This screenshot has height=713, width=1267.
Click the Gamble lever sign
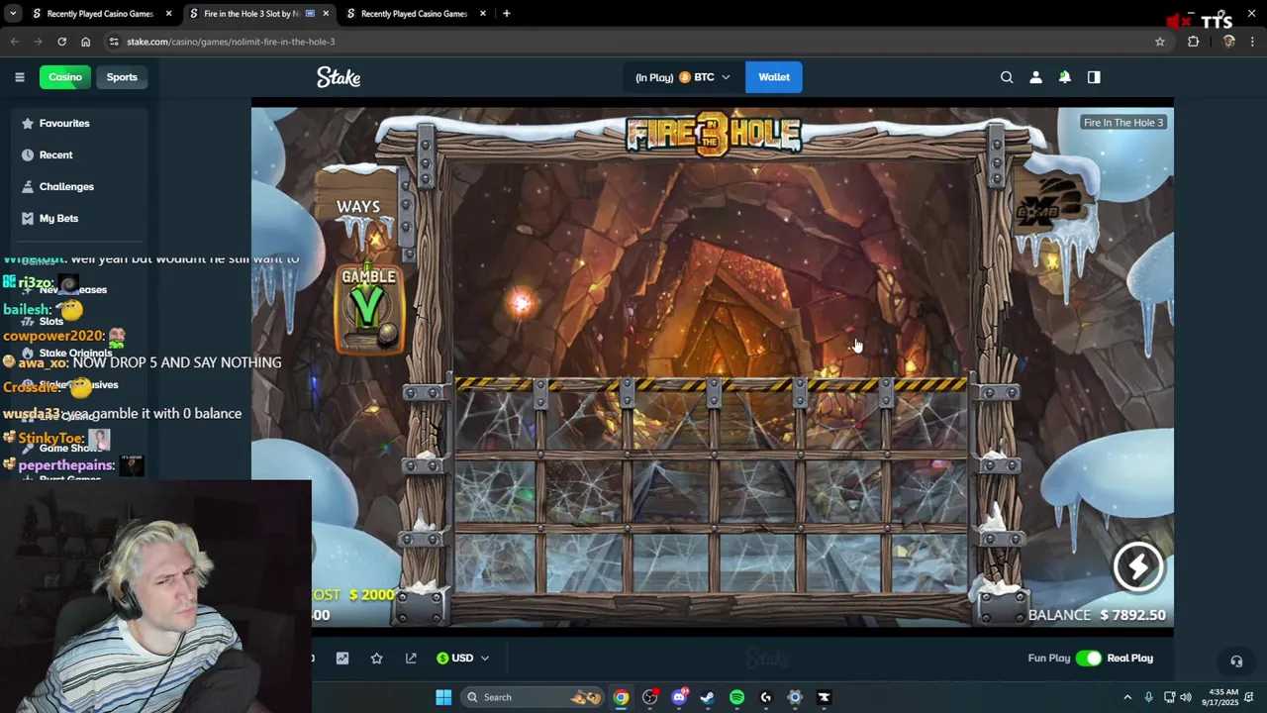(x=368, y=309)
